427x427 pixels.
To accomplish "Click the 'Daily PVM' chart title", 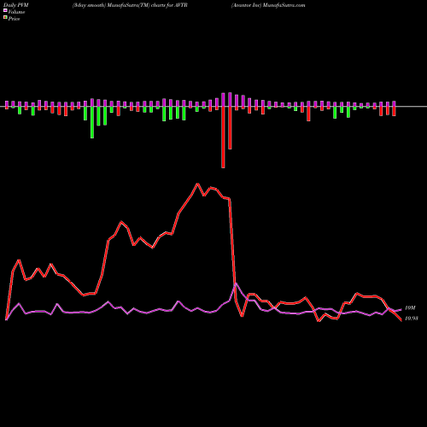I will pyautogui.click(x=17, y=5).
